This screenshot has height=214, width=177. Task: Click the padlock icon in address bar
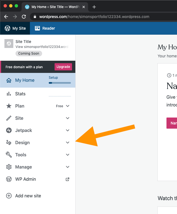[x=35, y=17]
